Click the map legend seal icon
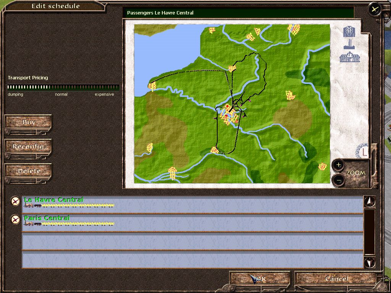The image size is (391, 293). coord(363,151)
